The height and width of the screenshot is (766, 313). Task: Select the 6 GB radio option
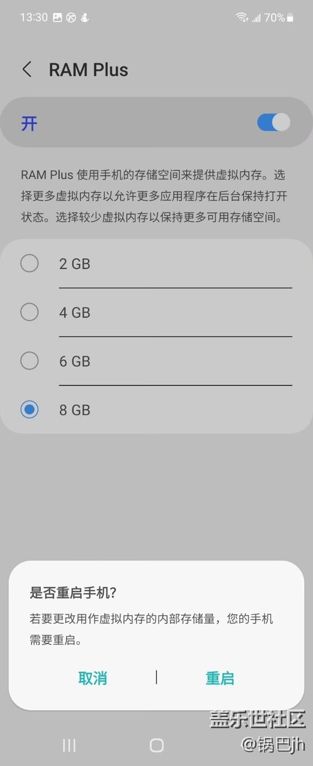[29, 361]
